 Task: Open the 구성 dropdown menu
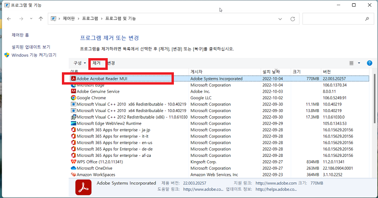79,63
